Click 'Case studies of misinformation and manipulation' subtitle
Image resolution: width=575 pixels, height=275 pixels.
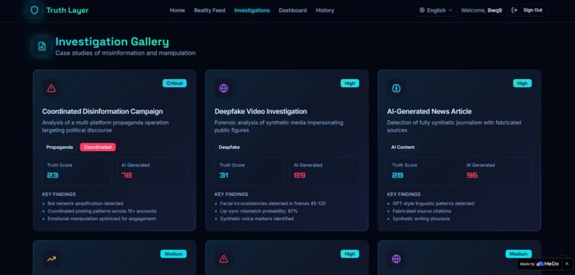[x=126, y=53]
